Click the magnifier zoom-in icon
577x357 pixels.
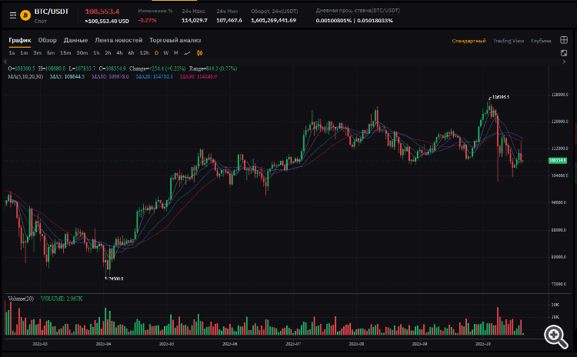pyautogui.click(x=553, y=333)
